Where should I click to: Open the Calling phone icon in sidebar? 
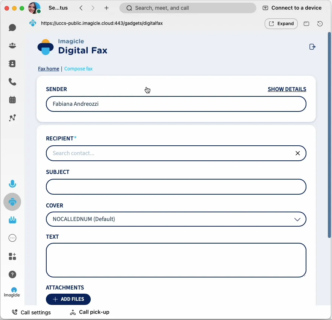pyautogui.click(x=12, y=82)
